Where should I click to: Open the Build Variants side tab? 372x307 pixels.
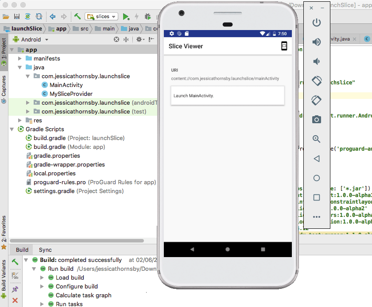tap(4, 278)
